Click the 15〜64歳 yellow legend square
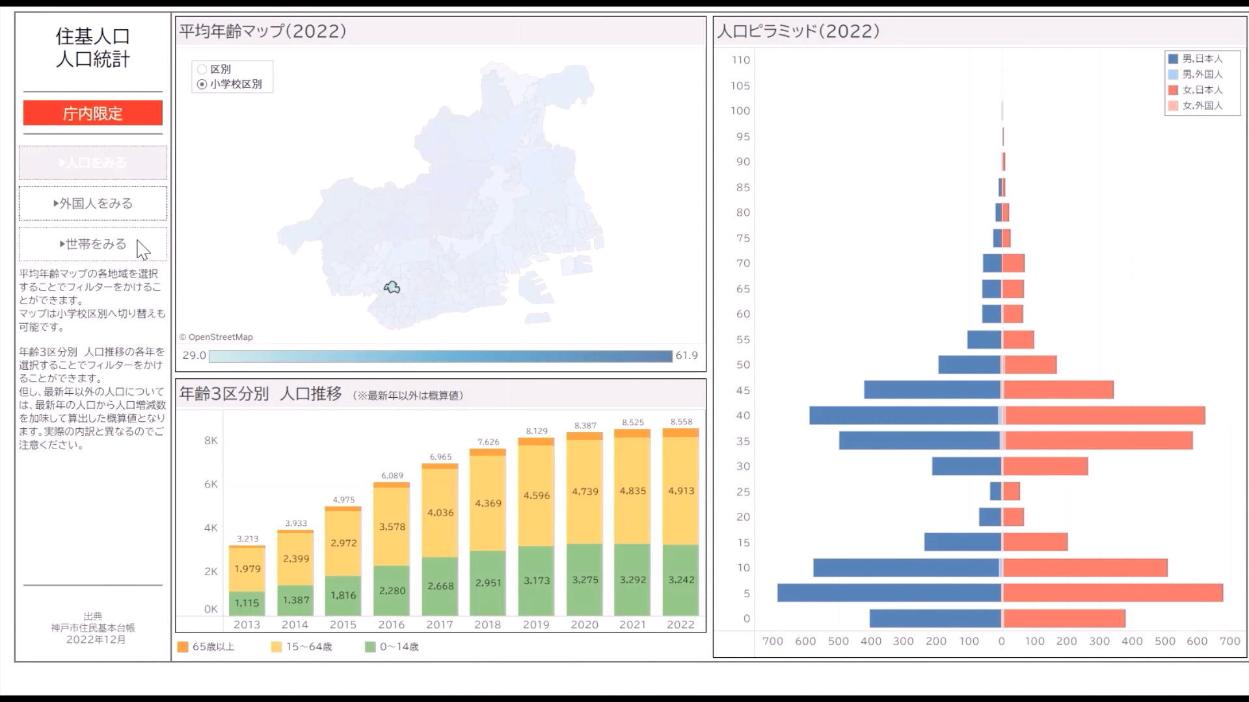 [276, 647]
